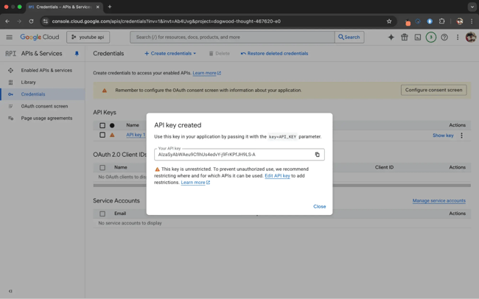
Task: Expand the Create credentials dropdown
Action: pos(170,54)
